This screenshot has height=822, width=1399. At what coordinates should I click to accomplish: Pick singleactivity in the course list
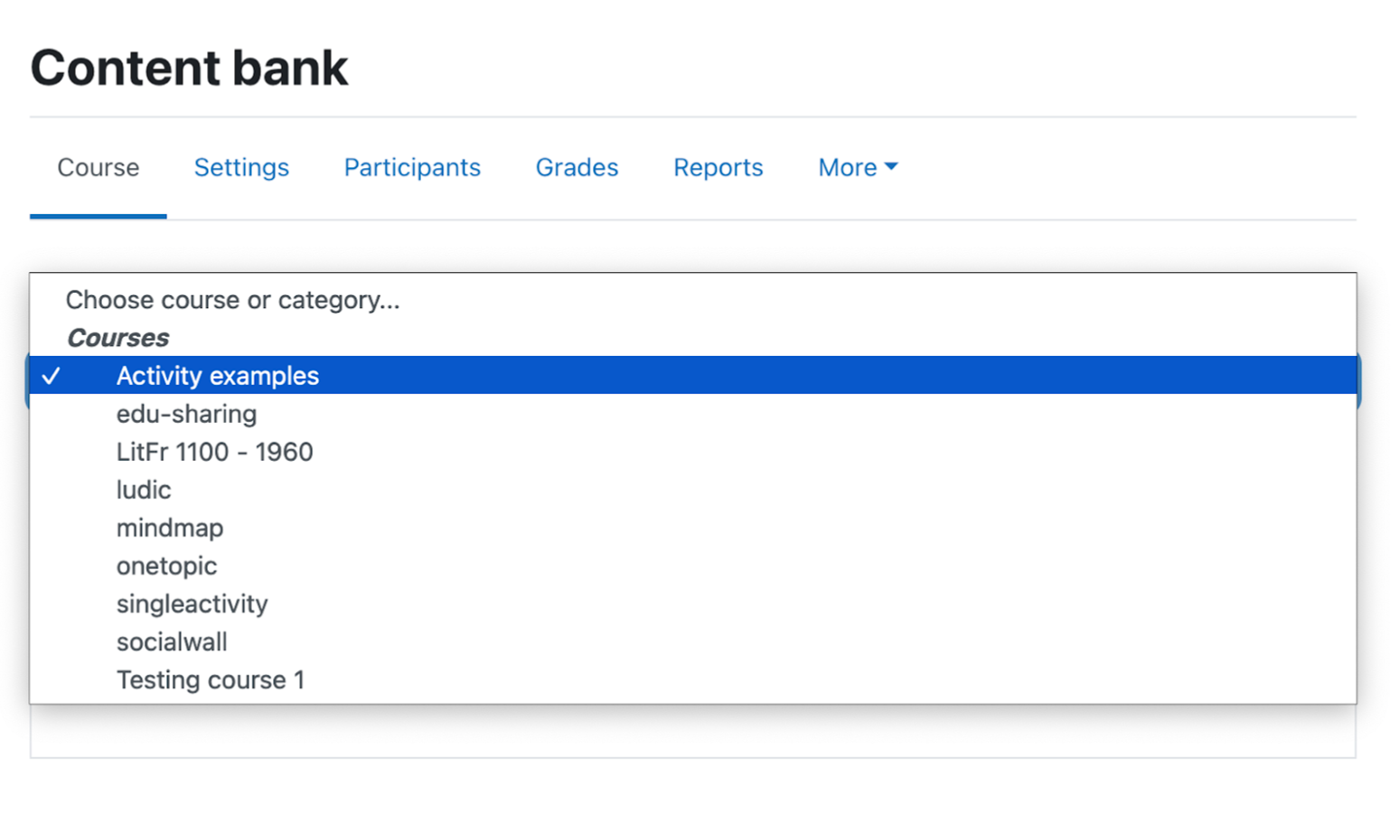coord(693,603)
